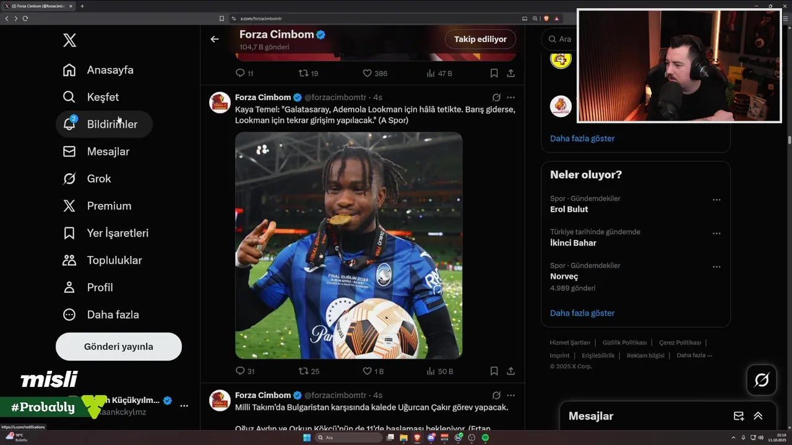792x445 pixels.
Task: Bookmark the Lookman post
Action: tap(494, 371)
